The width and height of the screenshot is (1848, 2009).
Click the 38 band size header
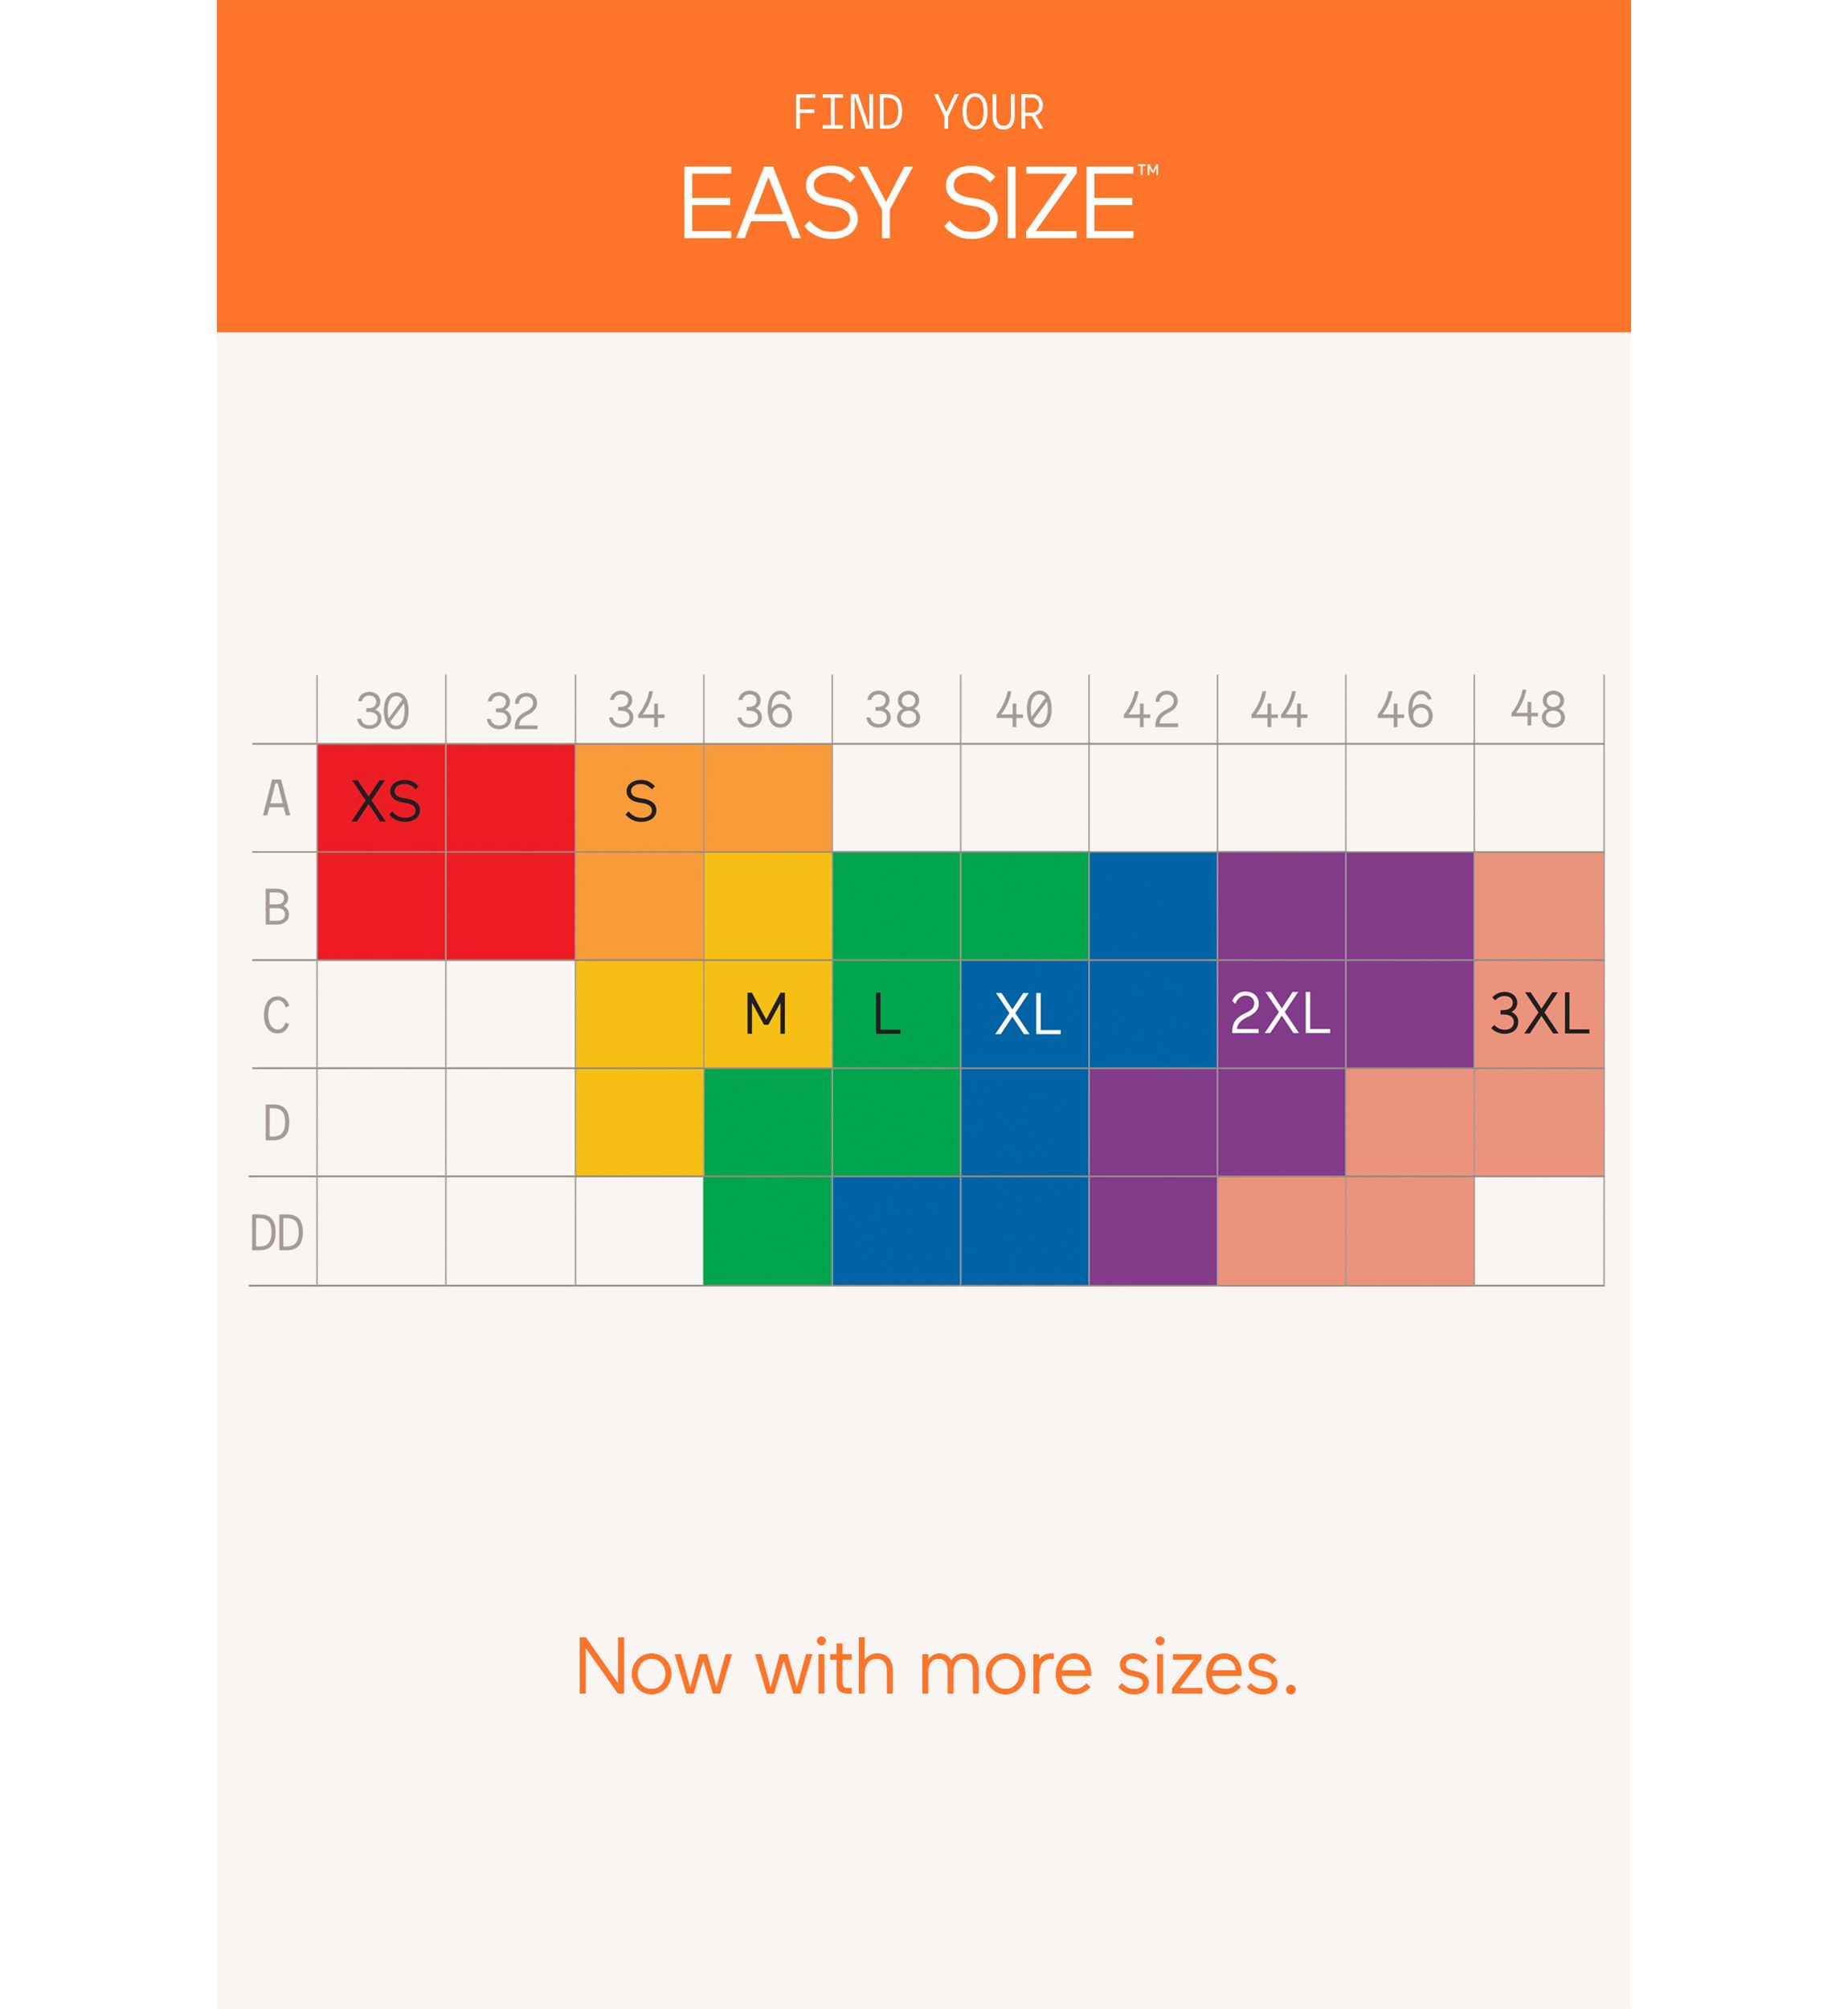(893, 711)
